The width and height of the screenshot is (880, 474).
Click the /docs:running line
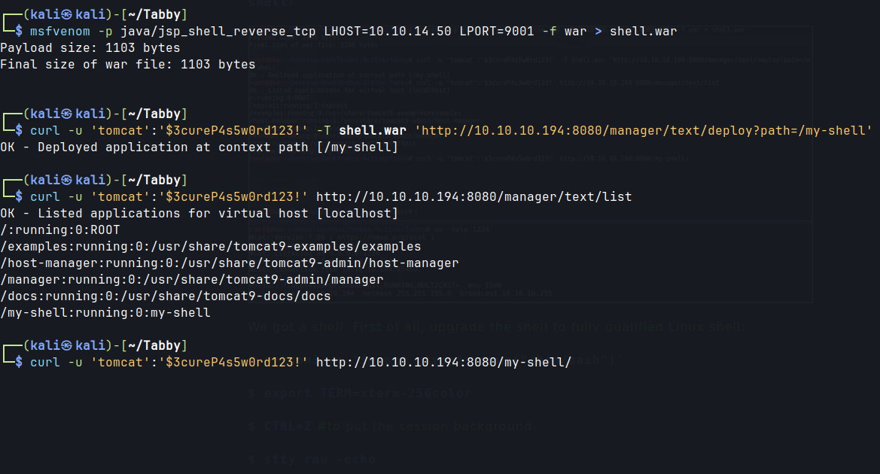(166, 296)
